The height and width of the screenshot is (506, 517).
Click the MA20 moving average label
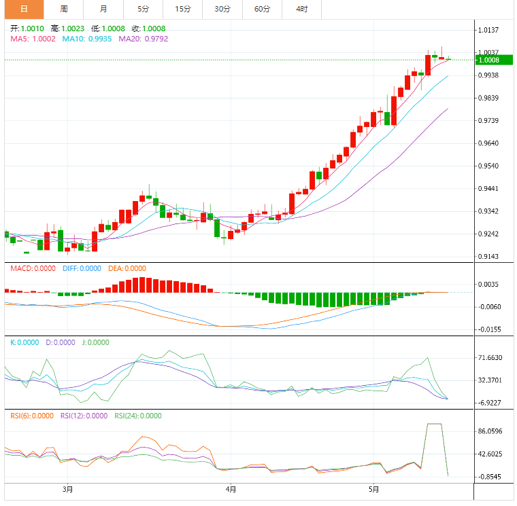pyautogui.click(x=143, y=39)
